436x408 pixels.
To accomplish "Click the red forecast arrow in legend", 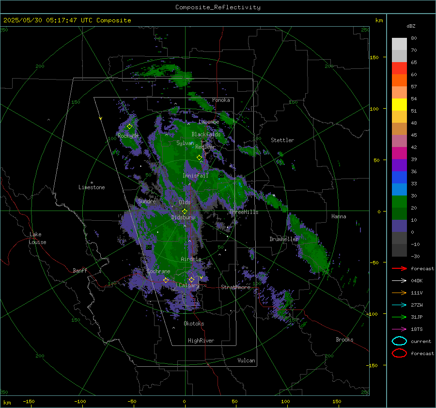I will pos(399,268).
